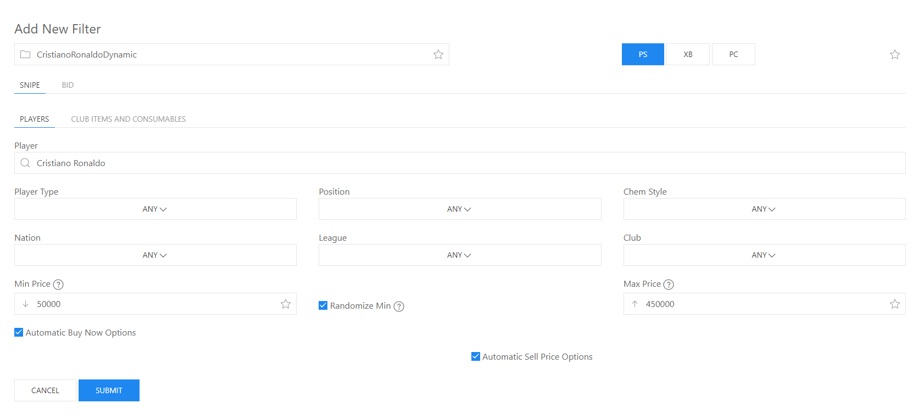Viewport: 918px width, 420px height.
Task: Open the Position dropdown
Action: tap(460, 209)
